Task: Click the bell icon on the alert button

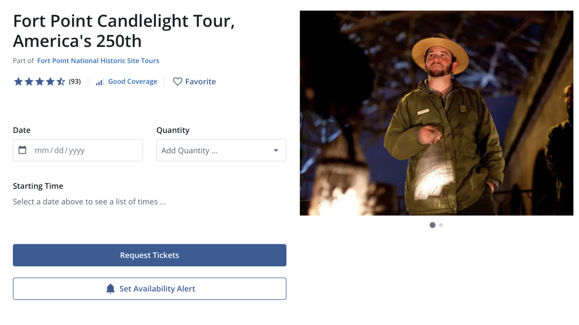Action: 110,288
